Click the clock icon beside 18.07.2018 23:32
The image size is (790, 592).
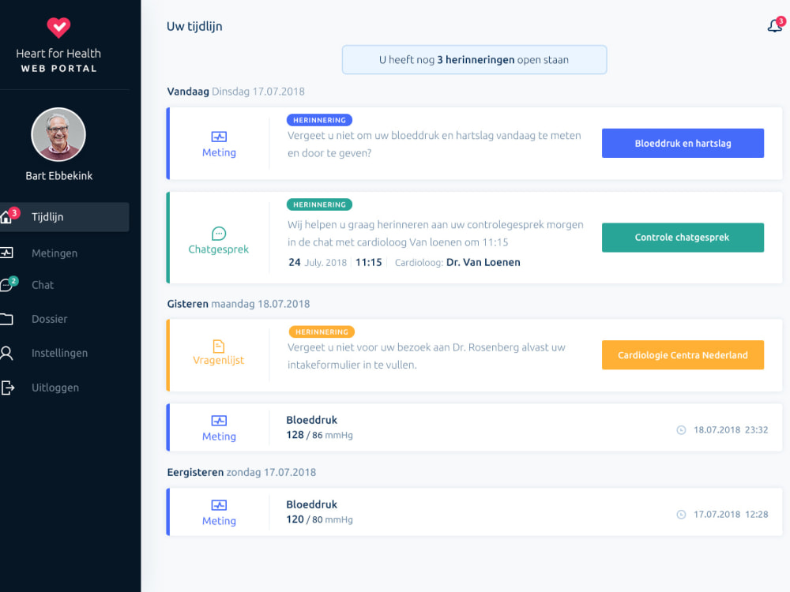(681, 430)
